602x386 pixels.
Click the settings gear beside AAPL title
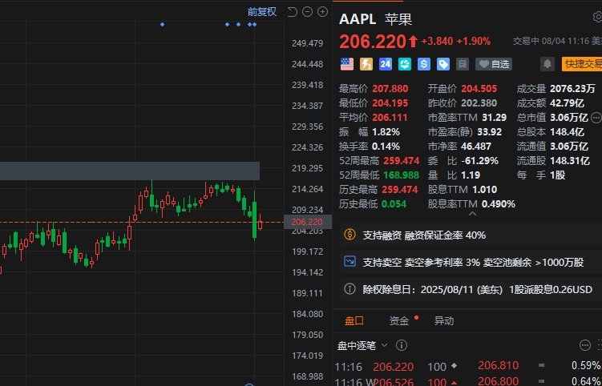(597, 17)
